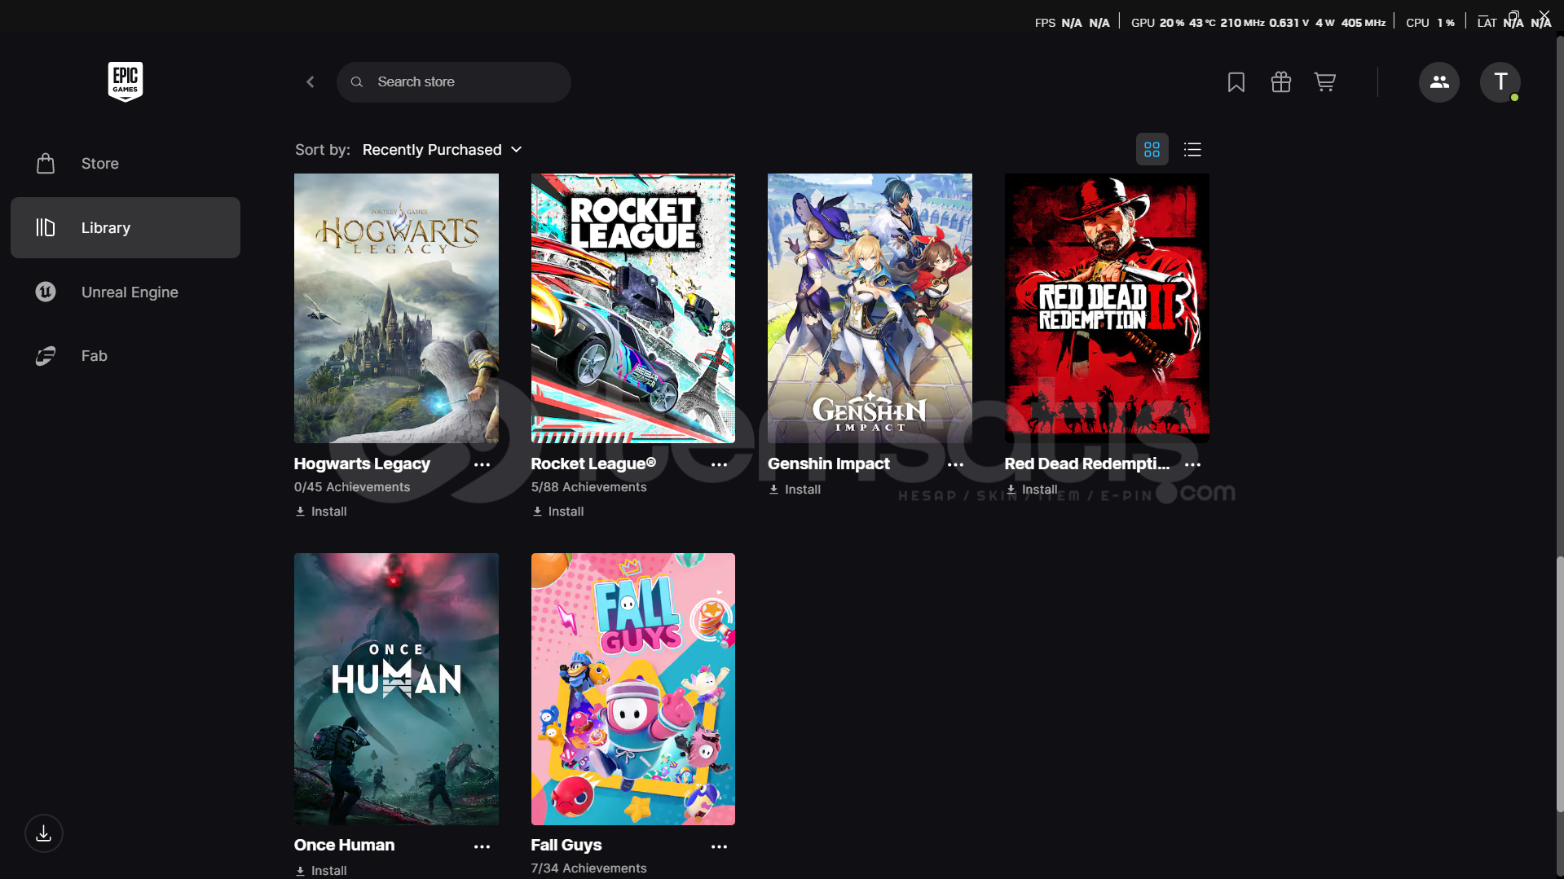The width and height of the screenshot is (1564, 879).
Task: Open the Unreal Engine section
Action: pyautogui.click(x=126, y=292)
